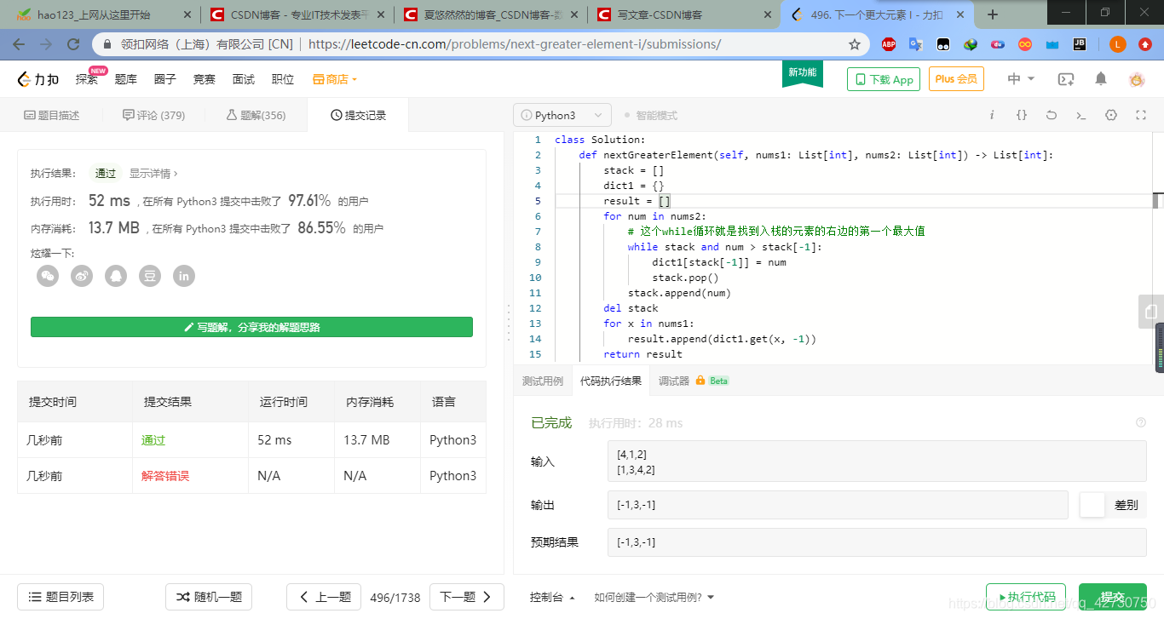Pick a 随机一题 random problem
Screen dimensions: 1164x619
[209, 597]
